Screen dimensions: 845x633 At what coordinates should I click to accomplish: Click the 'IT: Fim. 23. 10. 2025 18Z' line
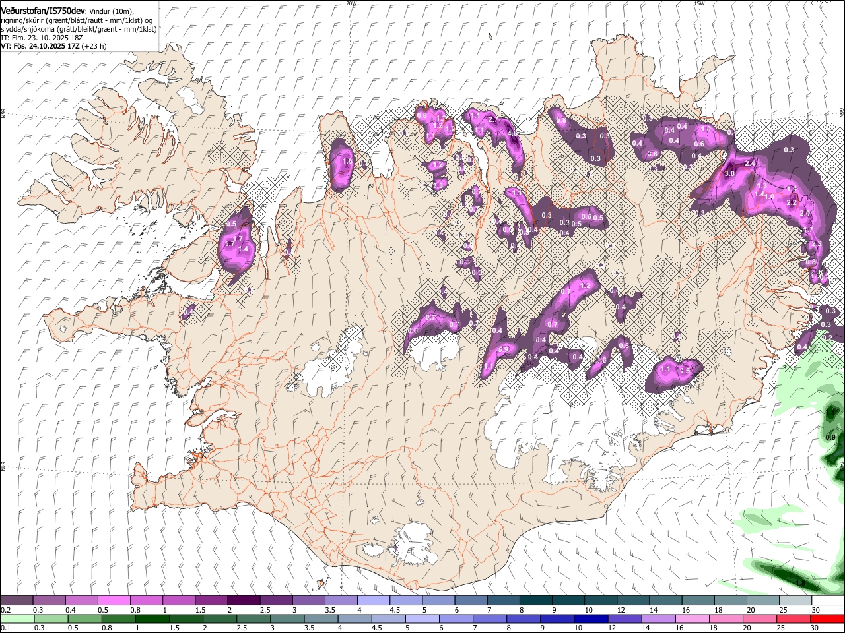(x=42, y=38)
